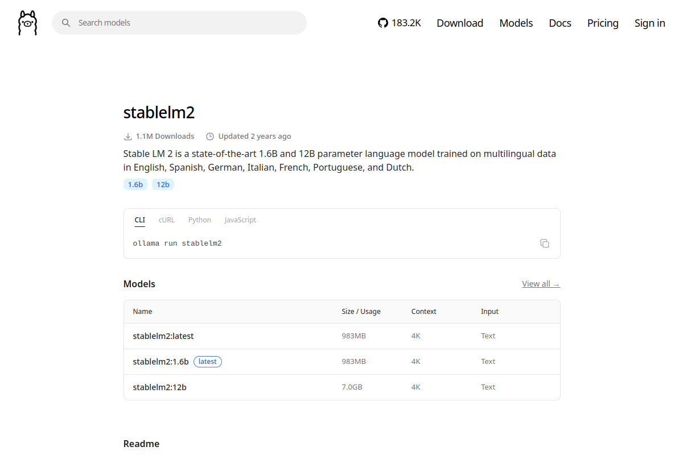
Task: Open stablelm2:latest model row
Action: [x=342, y=336]
